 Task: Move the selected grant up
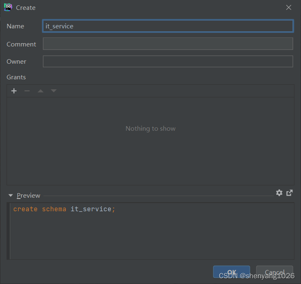[x=41, y=91]
